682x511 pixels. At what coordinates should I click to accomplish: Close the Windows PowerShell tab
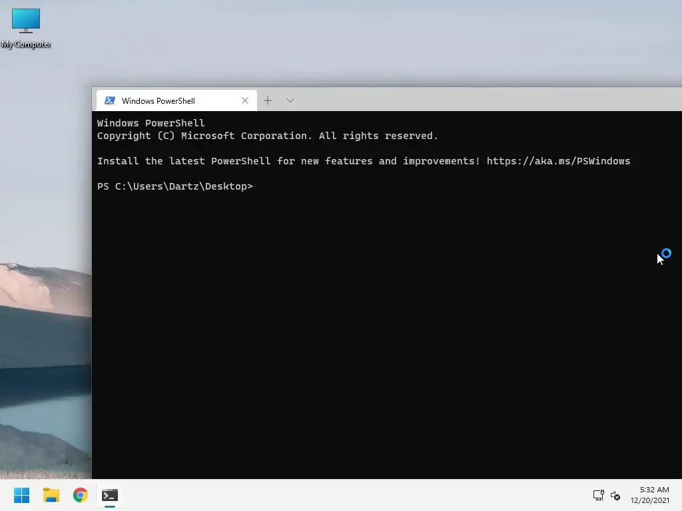245,101
